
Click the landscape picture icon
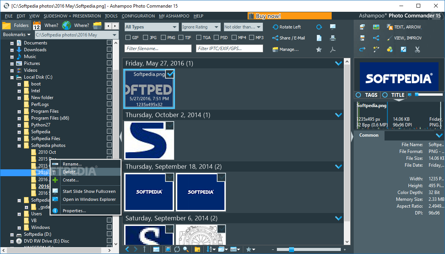(376, 27)
